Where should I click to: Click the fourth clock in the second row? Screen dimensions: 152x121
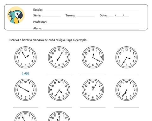(126, 90)
